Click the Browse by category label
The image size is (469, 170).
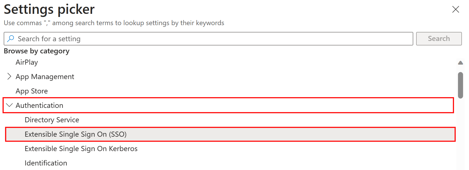(x=36, y=51)
